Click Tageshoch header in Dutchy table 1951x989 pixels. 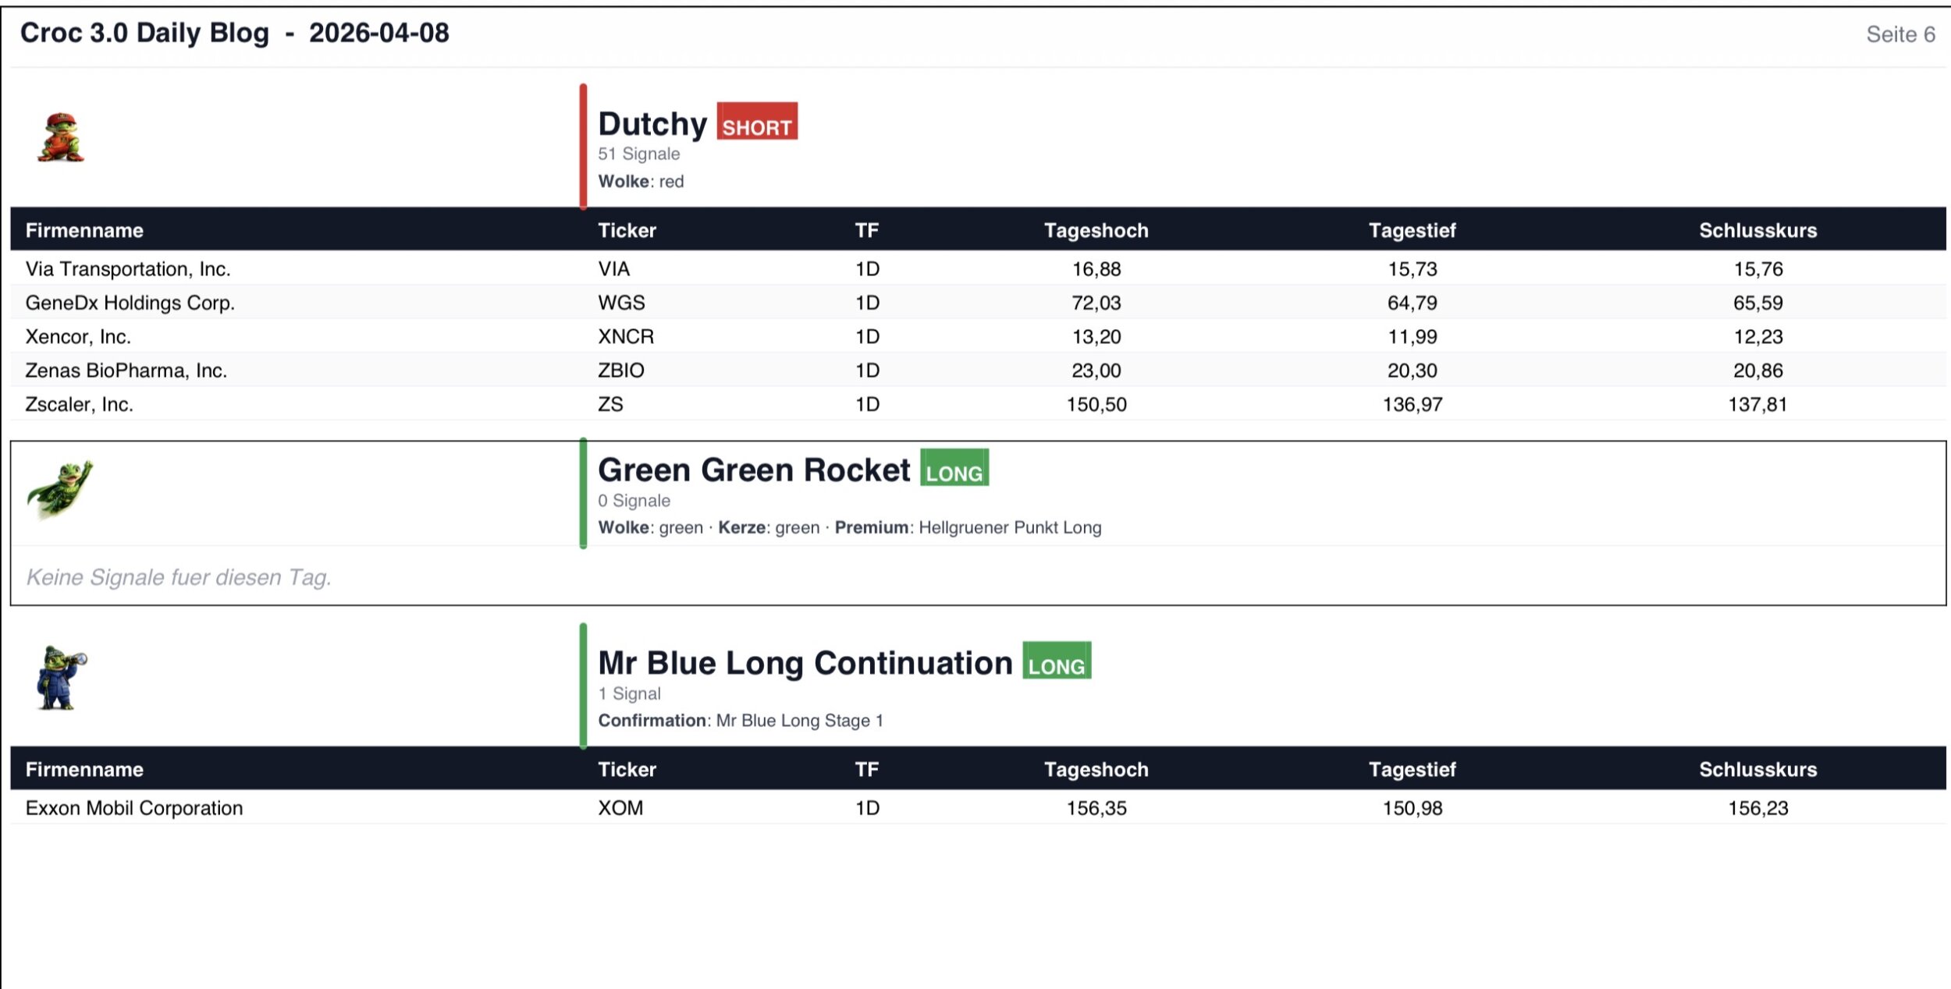pos(1096,230)
